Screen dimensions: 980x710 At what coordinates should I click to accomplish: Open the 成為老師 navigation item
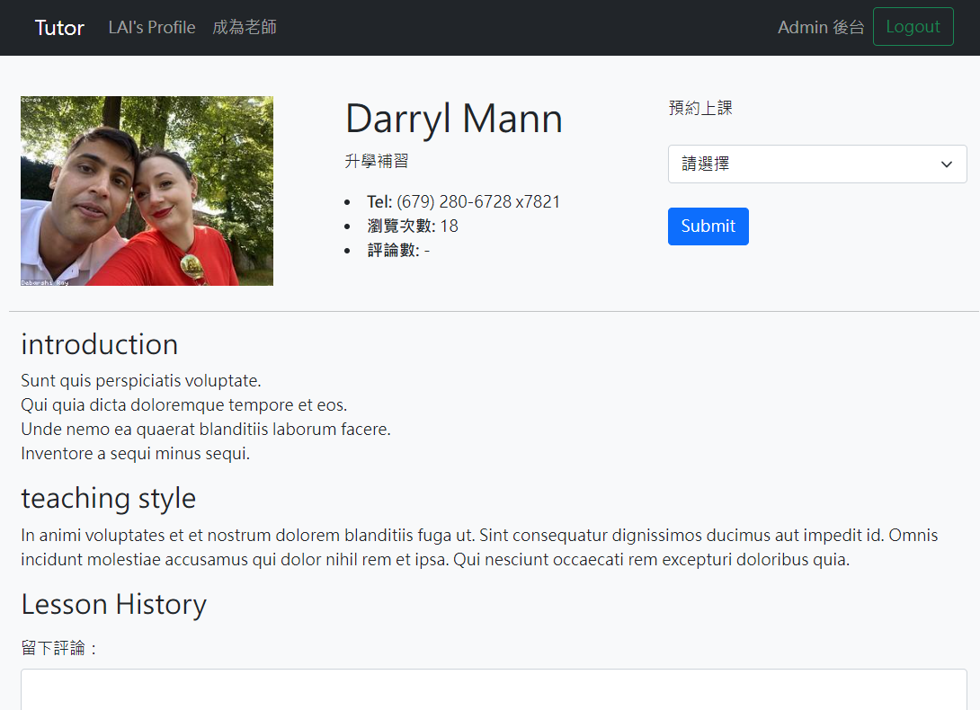(x=244, y=27)
